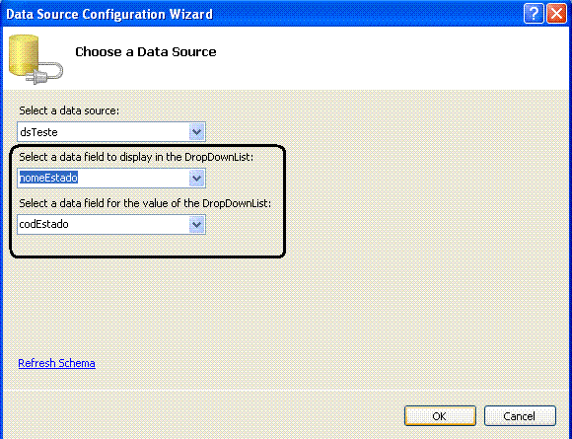Click the 'data field for the value' label
The image size is (572, 439).
(145, 203)
